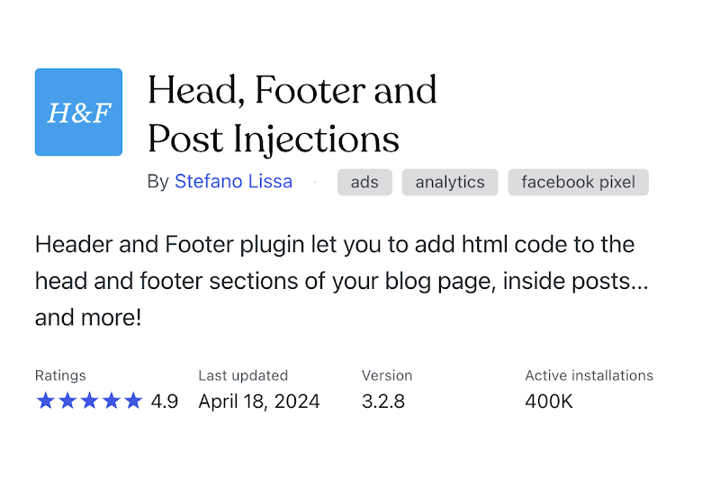
Task: Select the facebook pixel tag
Action: [578, 183]
